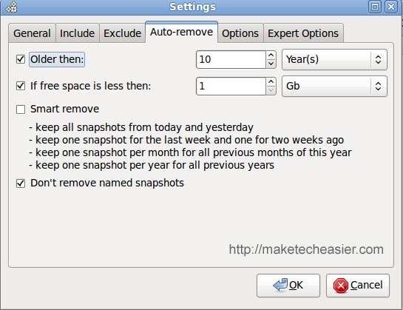
Task: Switch to the General tab
Action: tap(32, 33)
